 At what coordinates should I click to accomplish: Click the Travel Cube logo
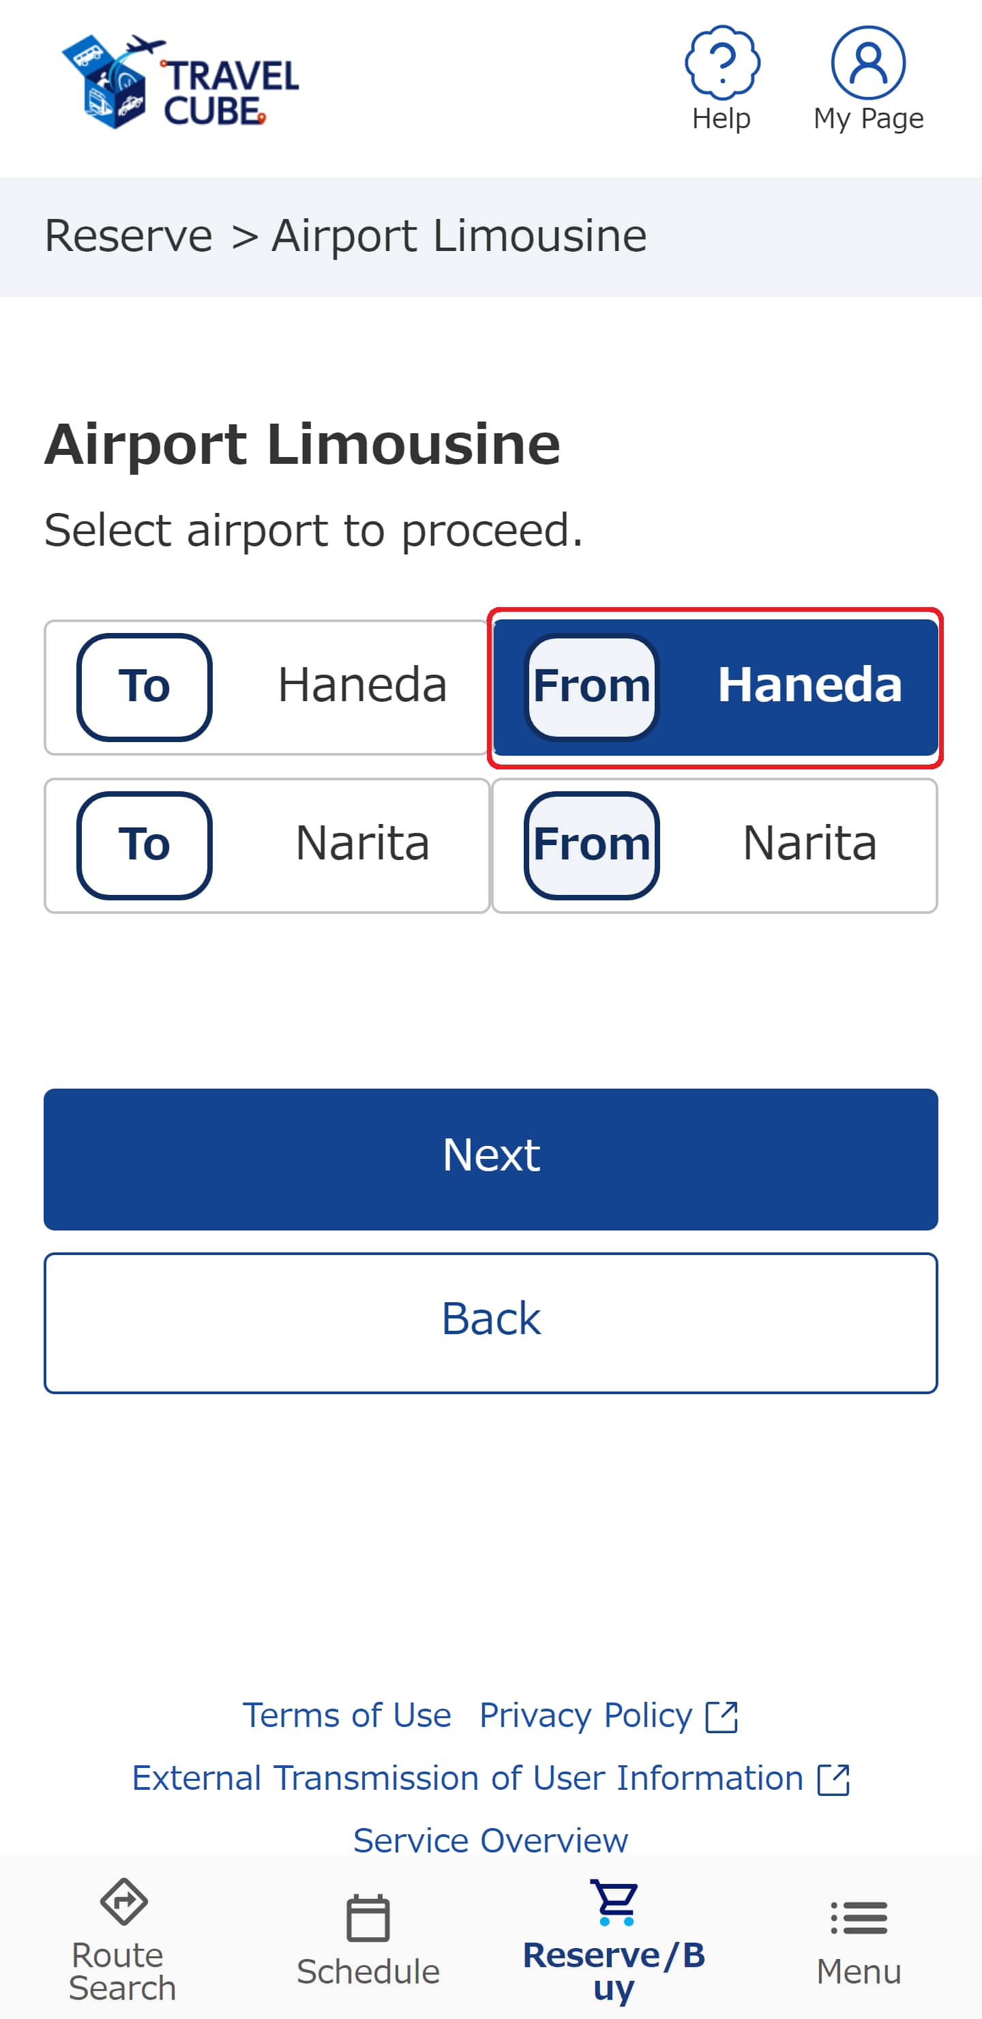pos(181,82)
